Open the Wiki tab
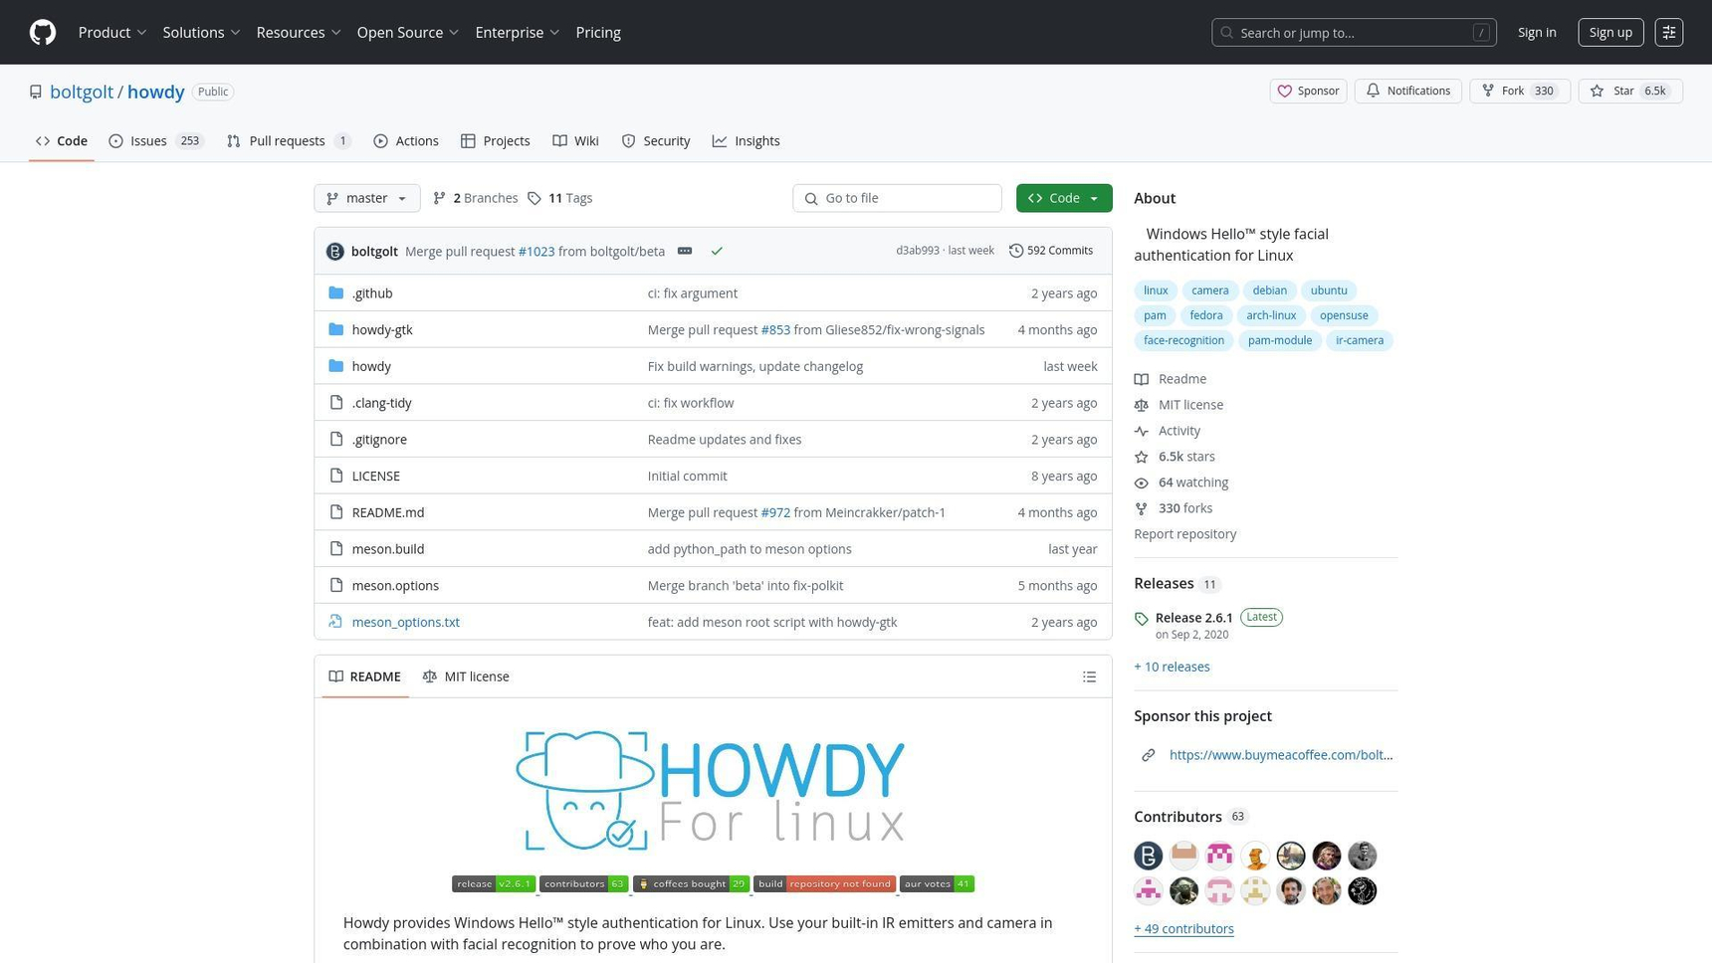 (x=575, y=141)
